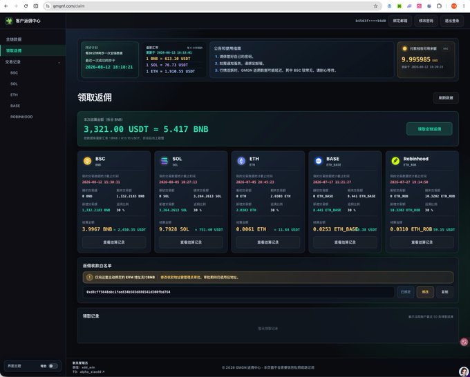Click the 1 ETH = 1,910.55 USDT rate

(171, 71)
